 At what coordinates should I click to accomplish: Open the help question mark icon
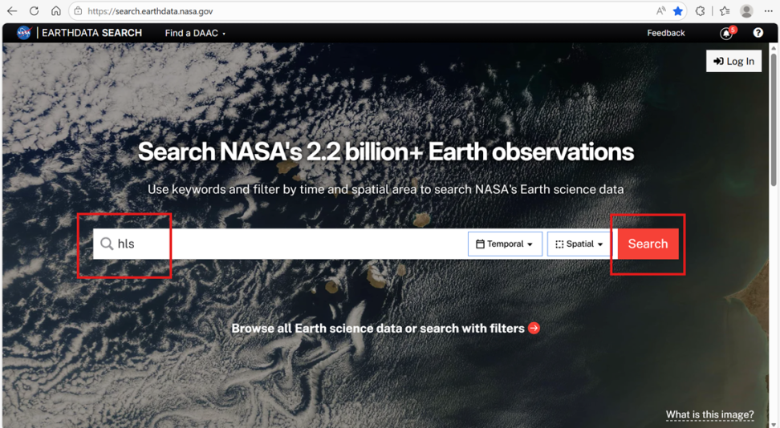pyautogui.click(x=758, y=33)
